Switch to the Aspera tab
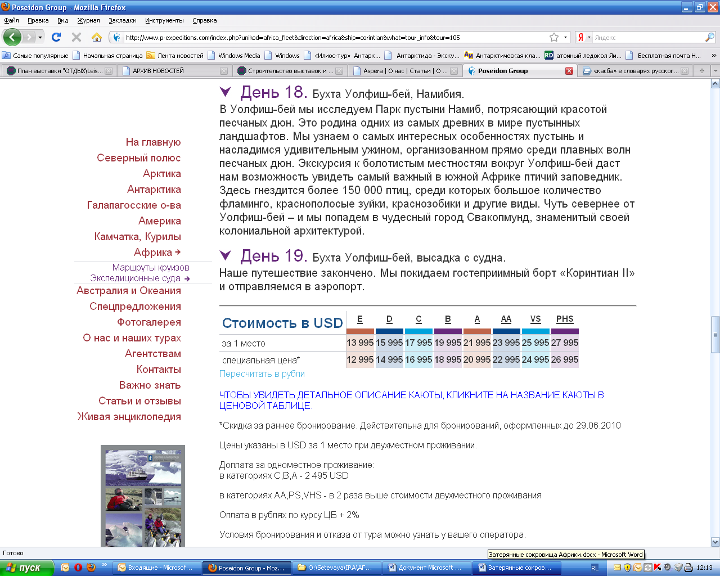The width and height of the screenshot is (720, 576). [x=405, y=71]
